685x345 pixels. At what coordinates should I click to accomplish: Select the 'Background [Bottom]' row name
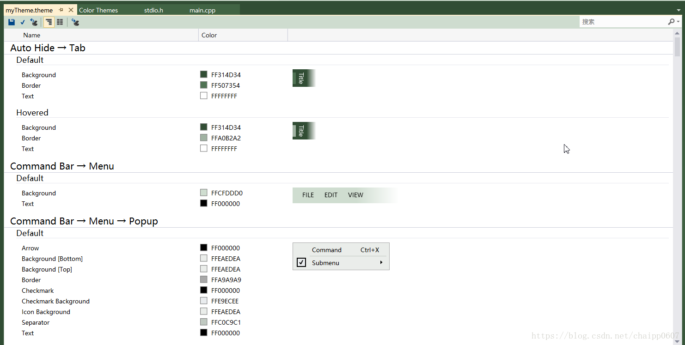click(x=52, y=259)
